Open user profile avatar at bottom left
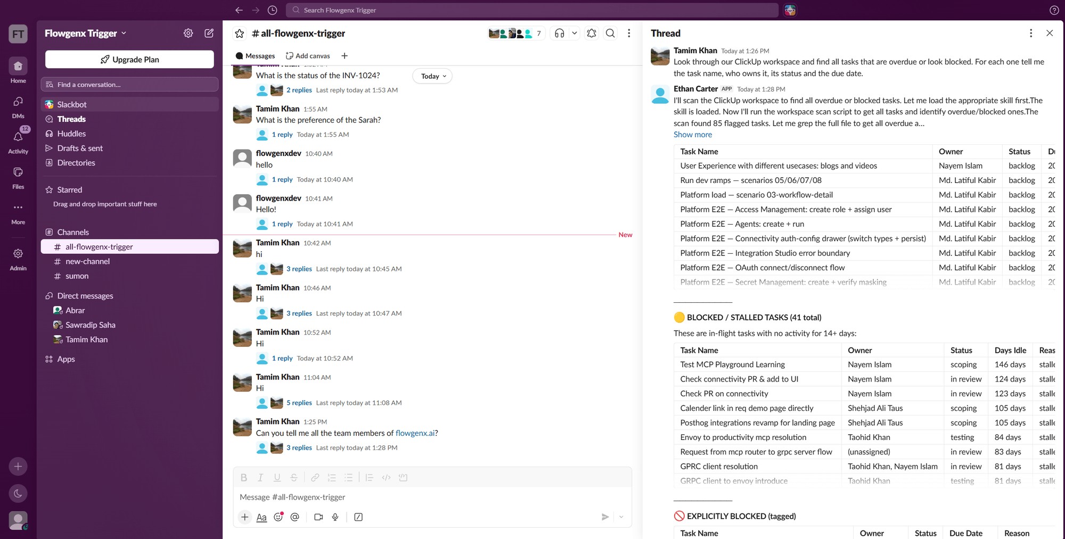 [18, 520]
